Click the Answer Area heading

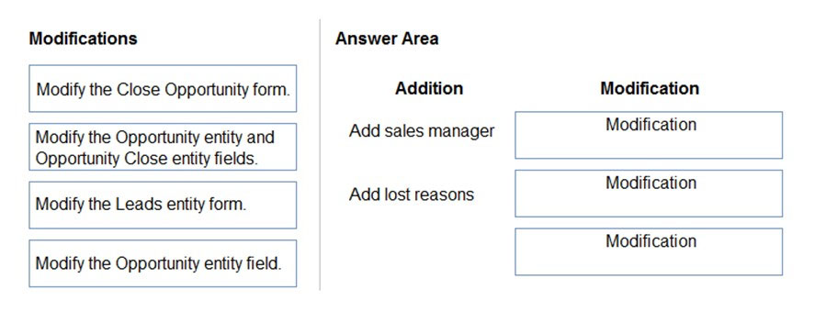[x=387, y=39]
